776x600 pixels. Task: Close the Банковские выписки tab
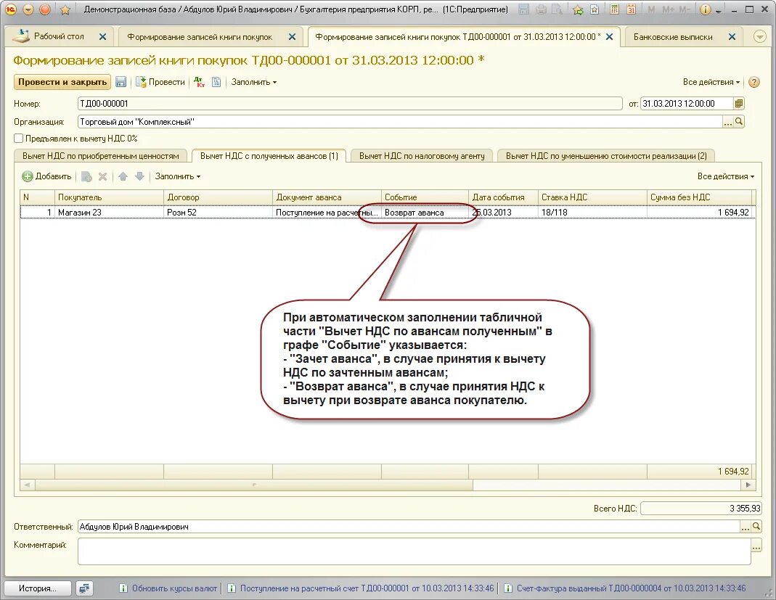(x=732, y=37)
